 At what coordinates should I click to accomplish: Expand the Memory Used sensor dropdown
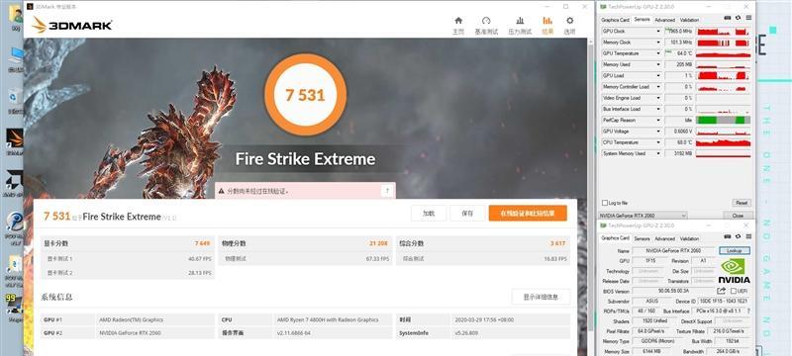[658, 64]
